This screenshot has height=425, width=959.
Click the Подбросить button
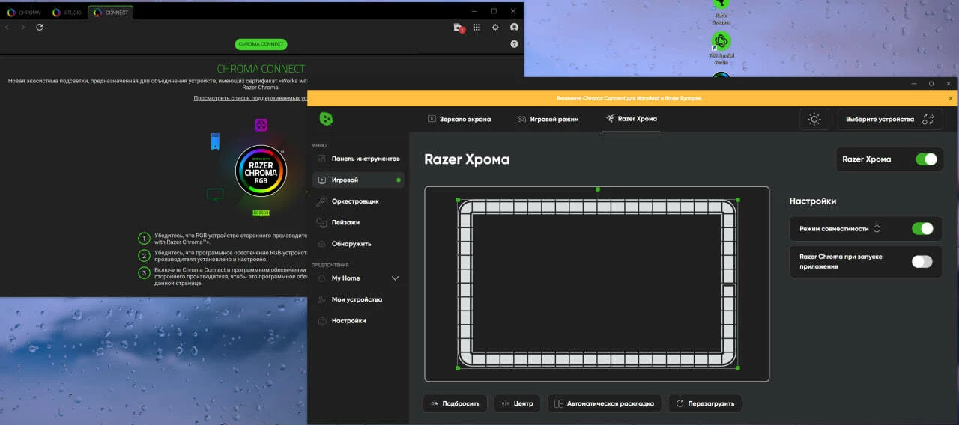coord(456,403)
